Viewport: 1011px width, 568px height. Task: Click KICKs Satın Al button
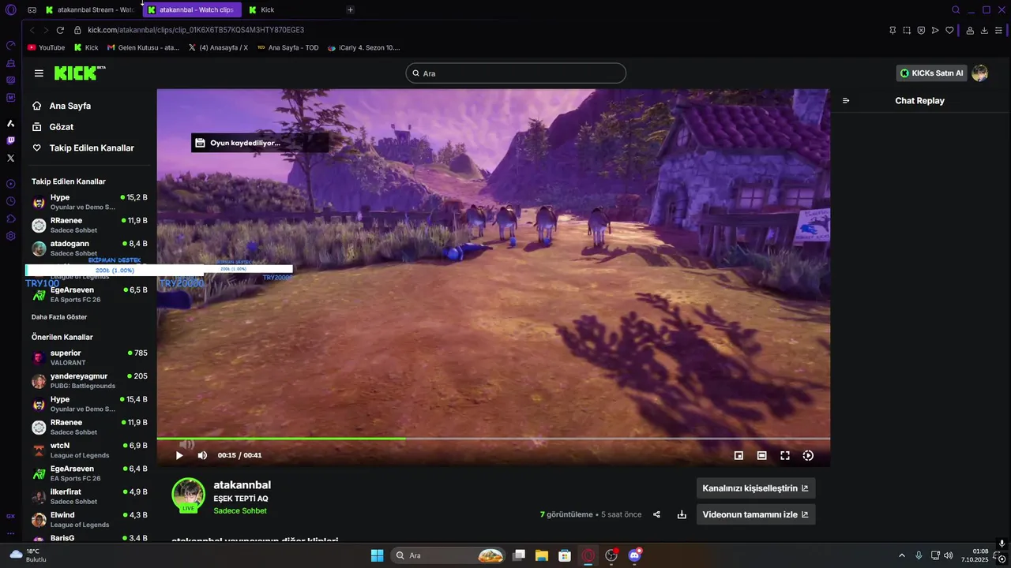pyautogui.click(x=931, y=73)
